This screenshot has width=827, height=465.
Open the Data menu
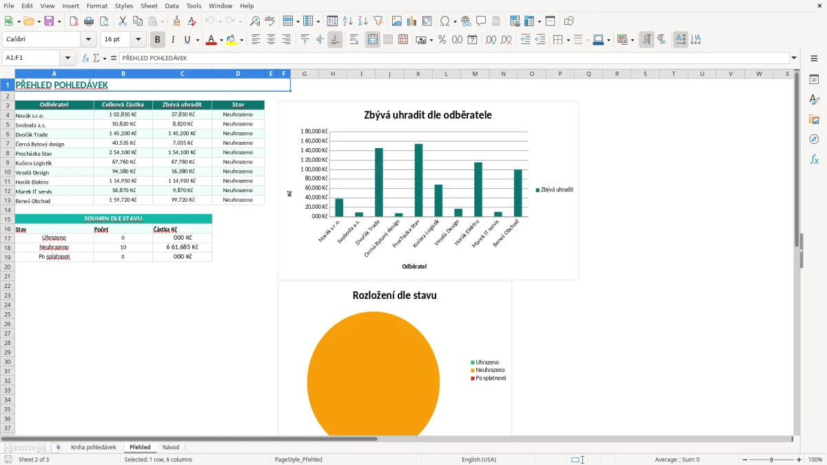pos(172,6)
